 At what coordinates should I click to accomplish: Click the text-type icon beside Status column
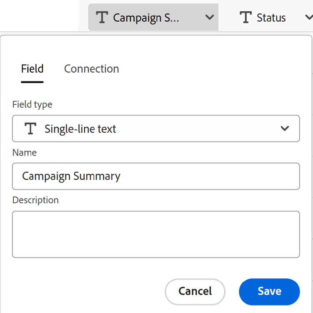[246, 18]
